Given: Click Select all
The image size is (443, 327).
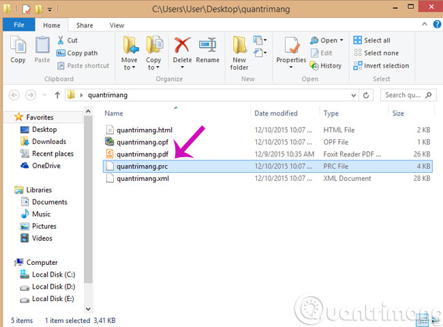Looking at the screenshot, I should 371,40.
